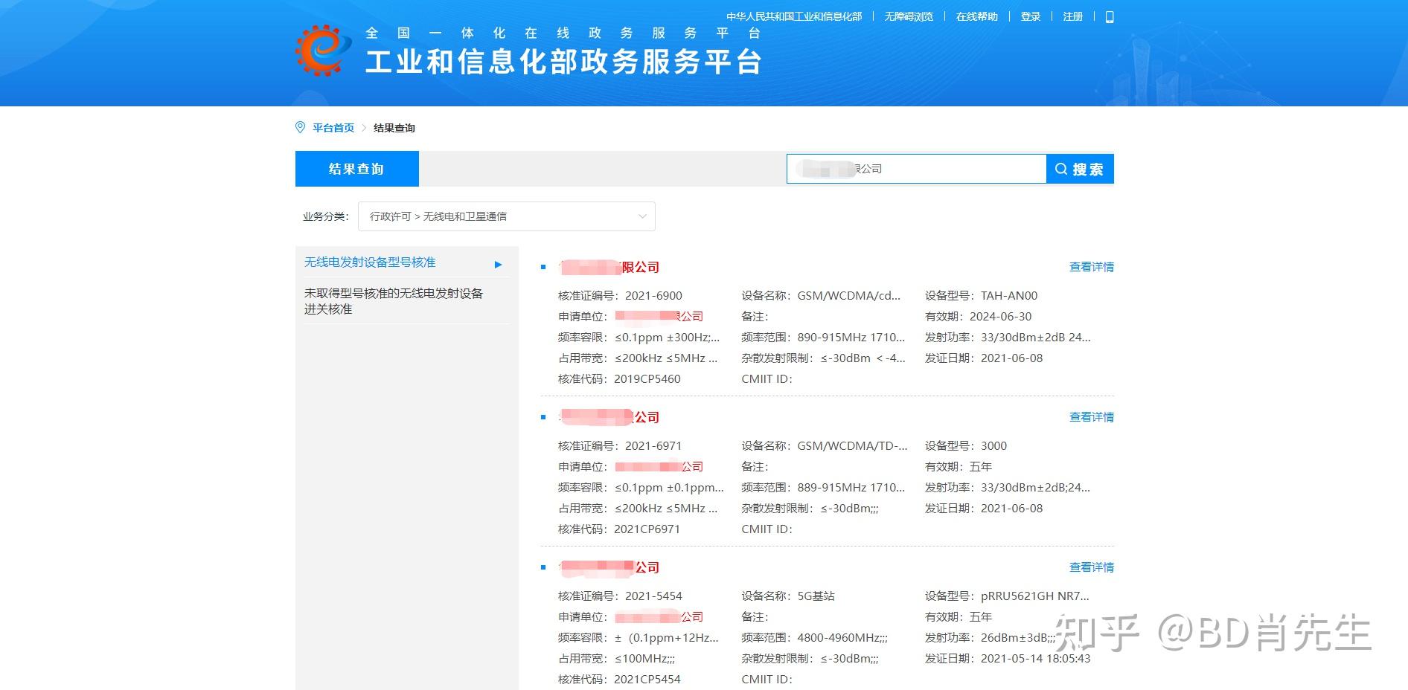Switch to the 结果查询 tab

tap(357, 168)
